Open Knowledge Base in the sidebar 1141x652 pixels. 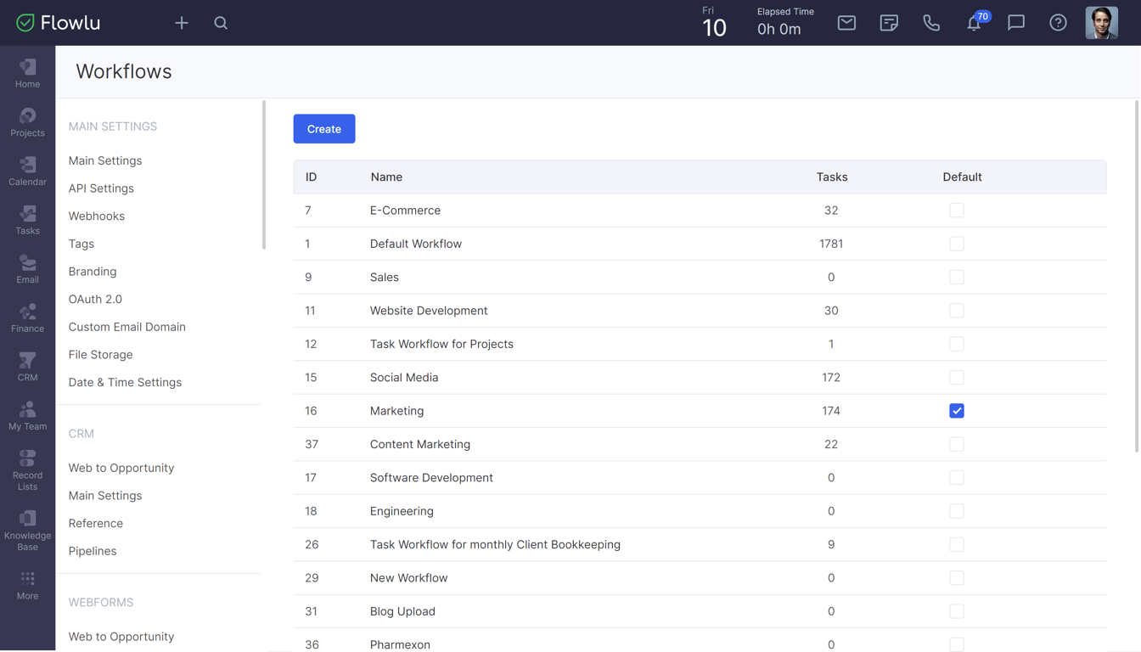tap(27, 531)
